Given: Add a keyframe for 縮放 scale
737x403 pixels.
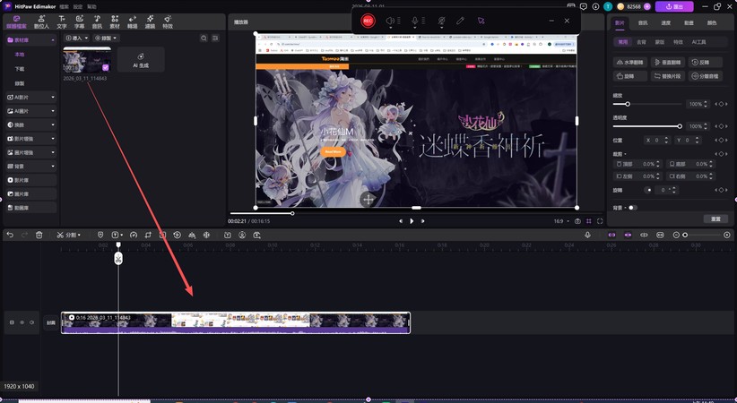Looking at the screenshot, I should click(721, 104).
